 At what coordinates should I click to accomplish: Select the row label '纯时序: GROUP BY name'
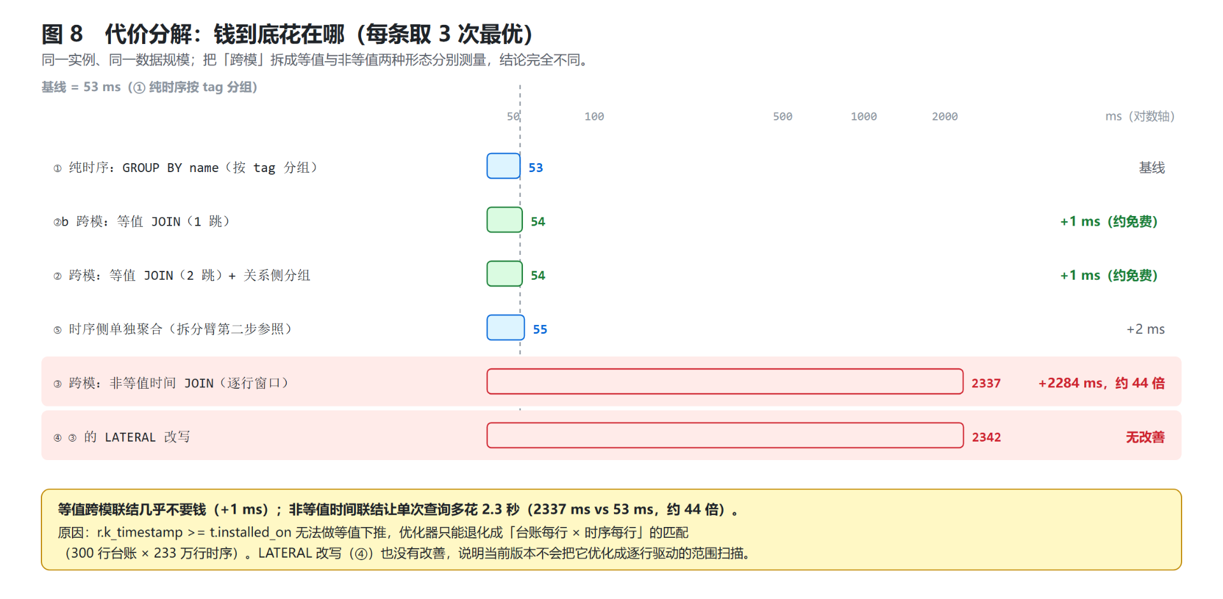click(185, 168)
